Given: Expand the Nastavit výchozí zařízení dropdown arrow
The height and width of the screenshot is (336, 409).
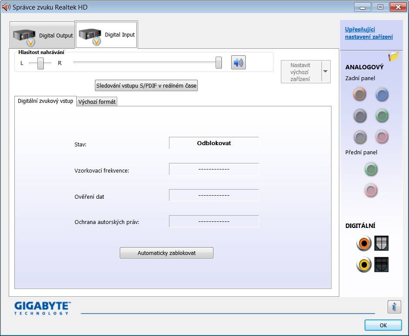Looking at the screenshot, I should pyautogui.click(x=325, y=71).
